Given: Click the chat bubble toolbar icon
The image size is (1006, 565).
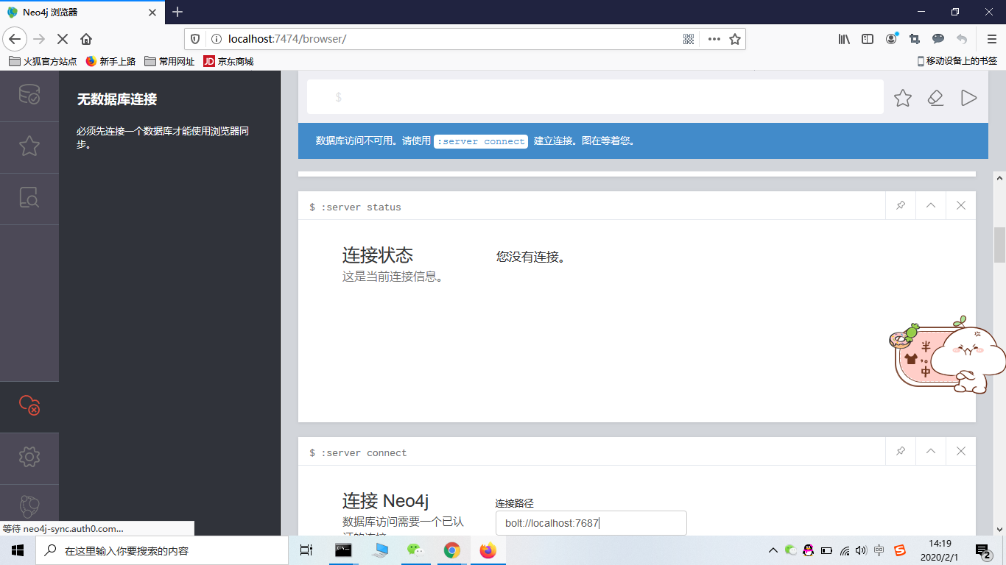Looking at the screenshot, I should click(938, 39).
